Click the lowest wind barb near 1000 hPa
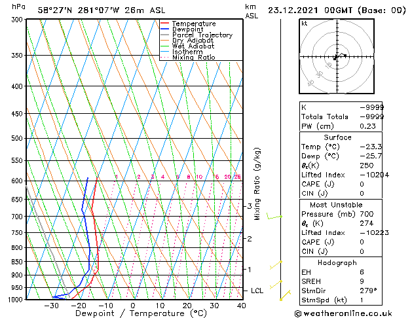 tap(285, 296)
